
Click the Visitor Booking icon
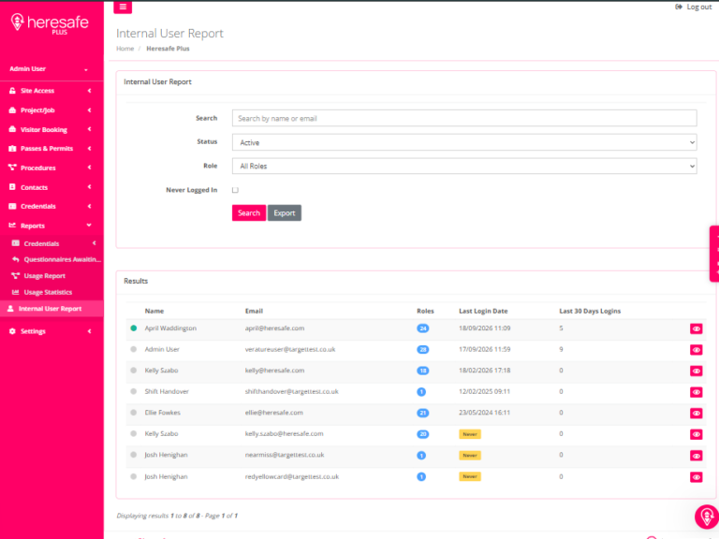pyautogui.click(x=12, y=129)
